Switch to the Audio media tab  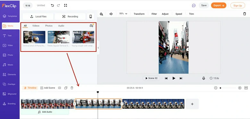(x=61, y=26)
